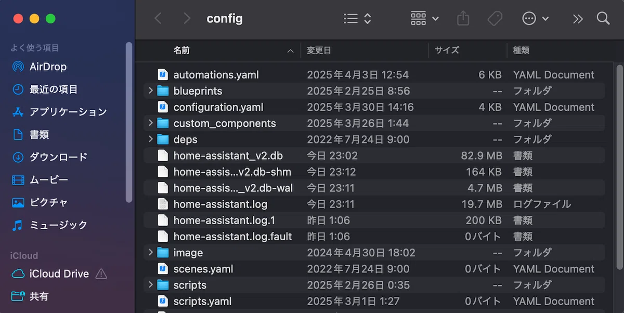Expand the deps folder
Viewport: 624px width, 313px height.
pyautogui.click(x=150, y=139)
